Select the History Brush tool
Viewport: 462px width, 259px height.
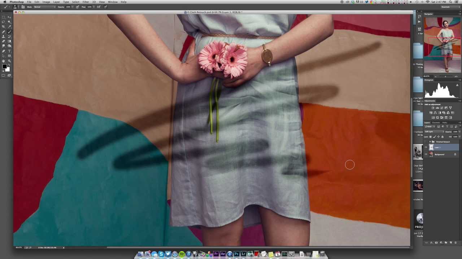pyautogui.click(x=9, y=36)
